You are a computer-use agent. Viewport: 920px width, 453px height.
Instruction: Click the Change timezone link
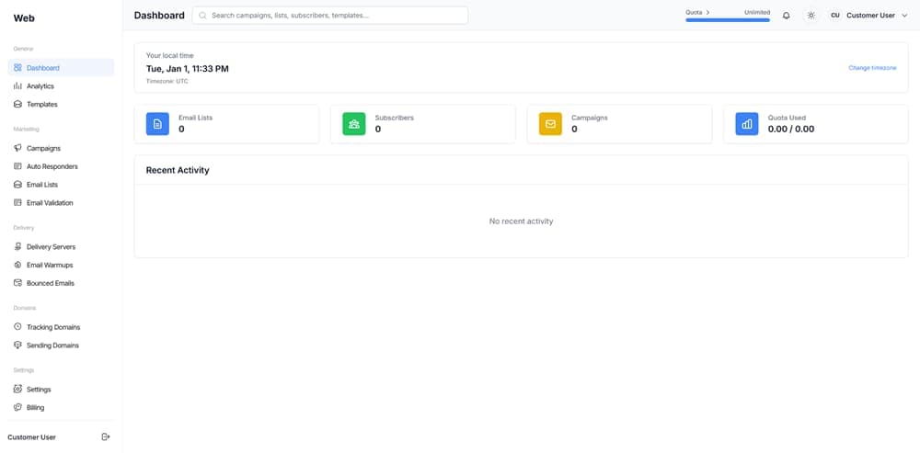pos(872,68)
